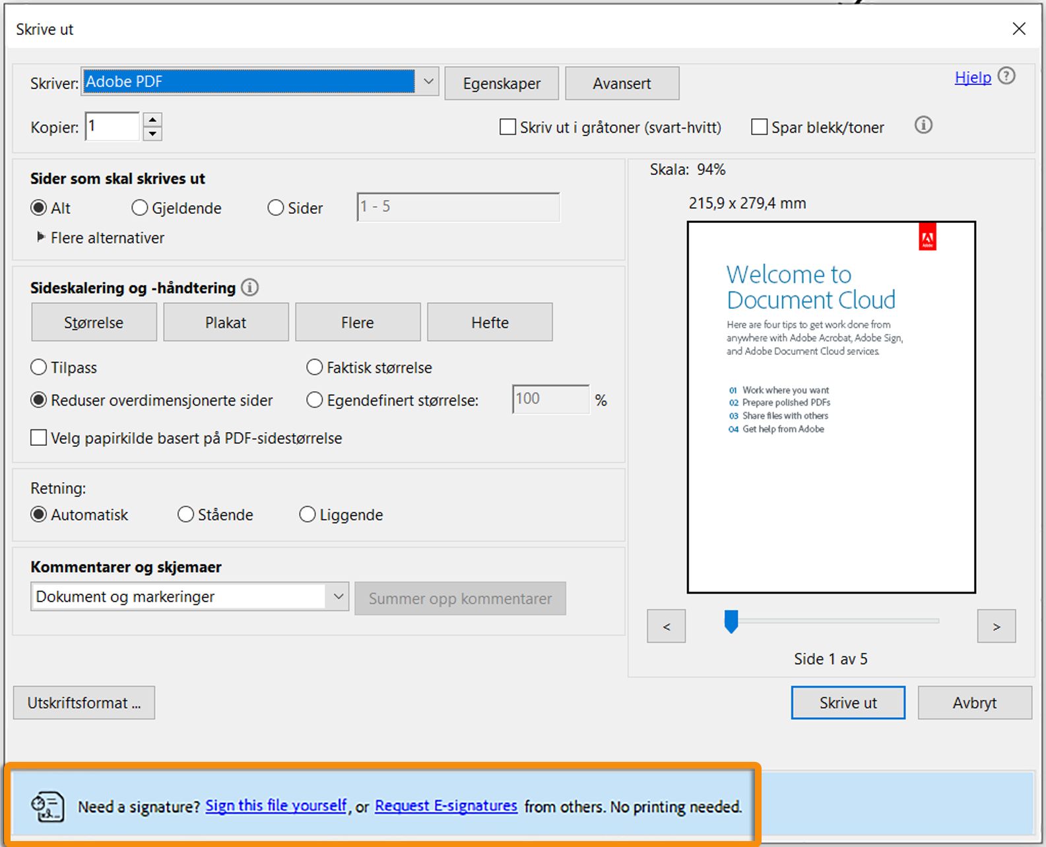The image size is (1046, 847).
Task: Set orientation to Stående
Action: [185, 515]
